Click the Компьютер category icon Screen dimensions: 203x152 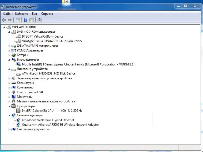[14, 88]
